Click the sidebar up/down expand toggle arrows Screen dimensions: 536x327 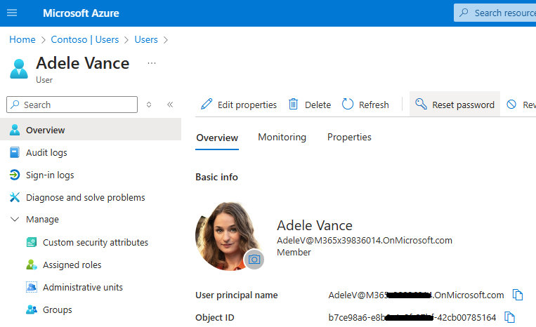click(x=149, y=105)
